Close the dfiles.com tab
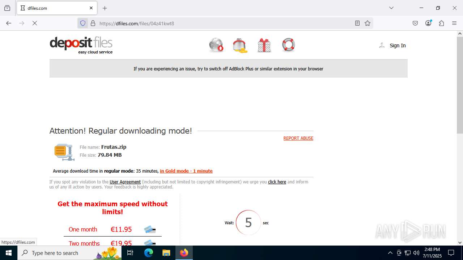The image size is (463, 260). [91, 8]
